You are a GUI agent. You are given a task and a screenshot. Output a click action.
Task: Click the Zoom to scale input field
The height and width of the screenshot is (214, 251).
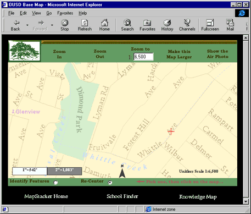(x=143, y=57)
